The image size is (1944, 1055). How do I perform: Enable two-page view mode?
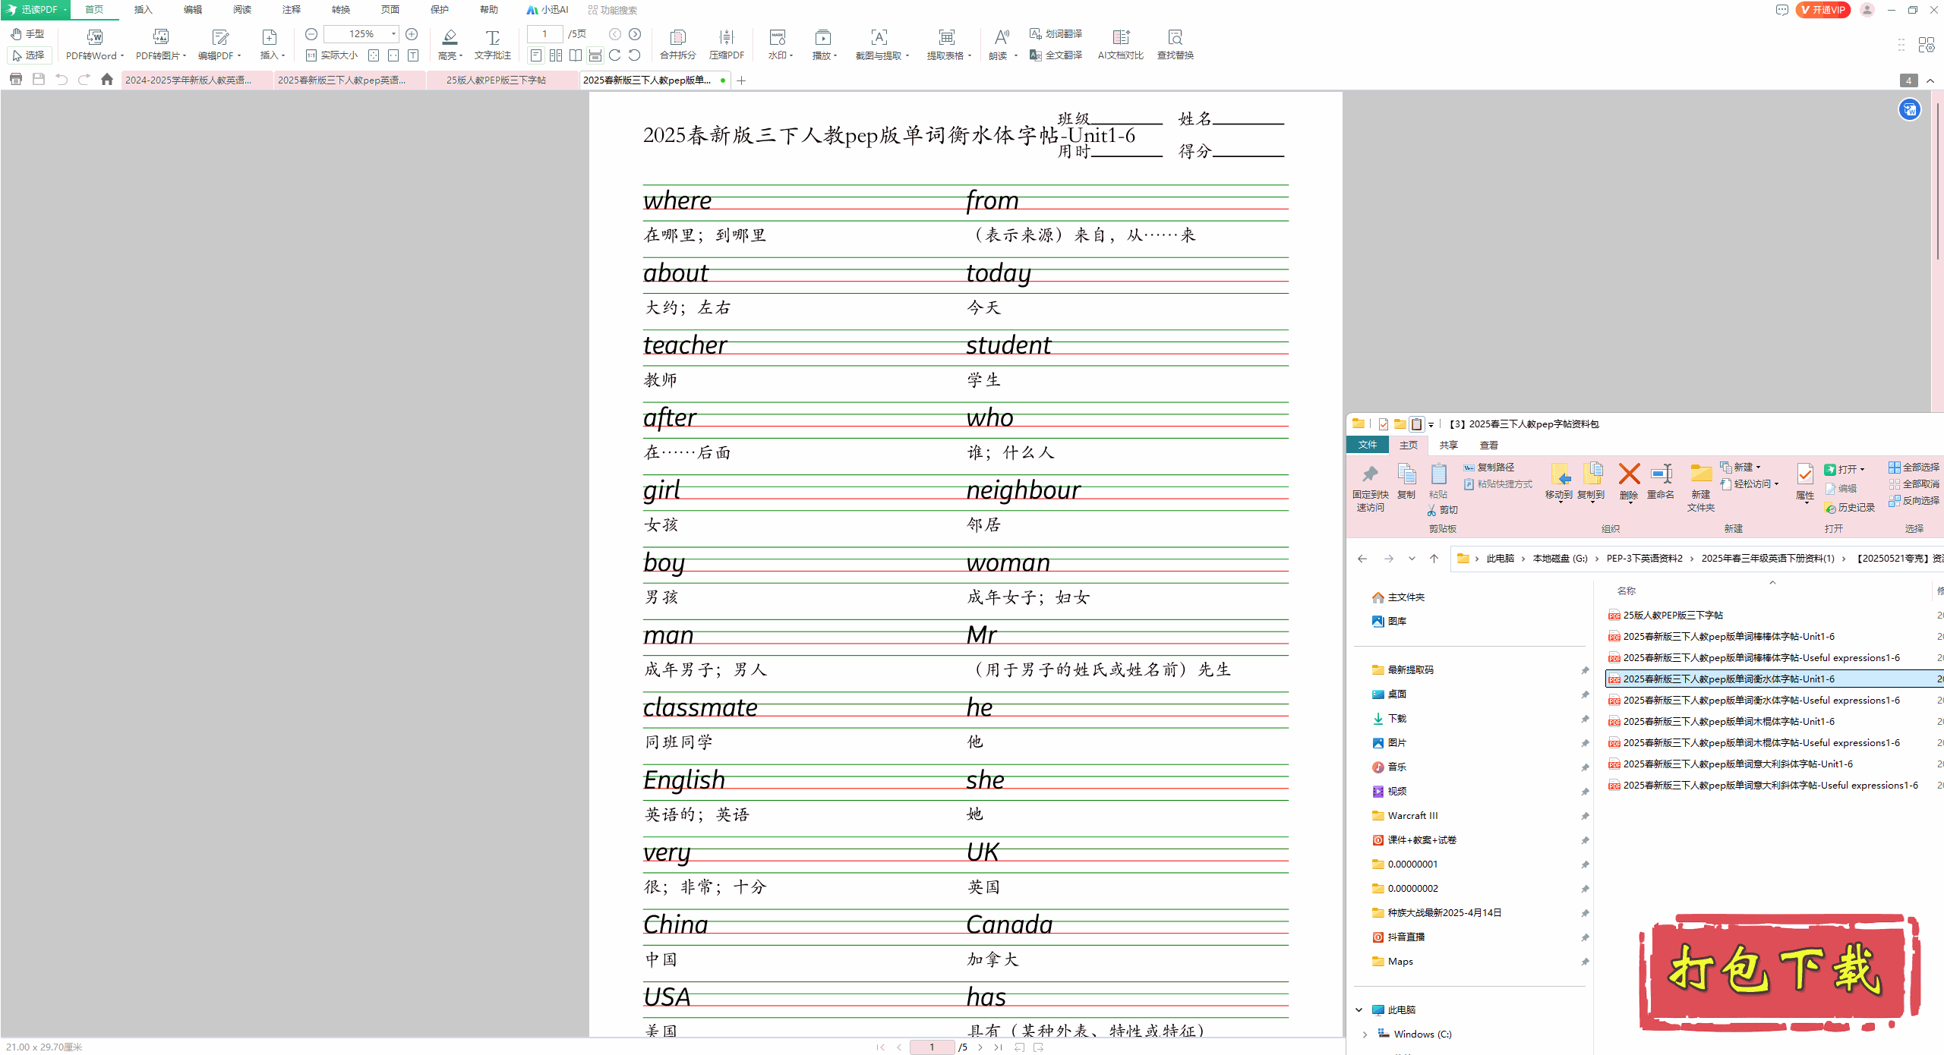556,55
